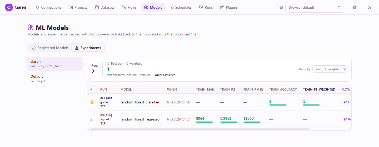Click the trophy icon in defiant-goose-378 row
Screen dimensions: 379x147
[x=92, y=102]
